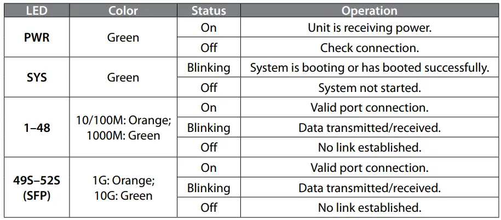
Task: Click the On status in PWR row
Action: click(x=209, y=28)
